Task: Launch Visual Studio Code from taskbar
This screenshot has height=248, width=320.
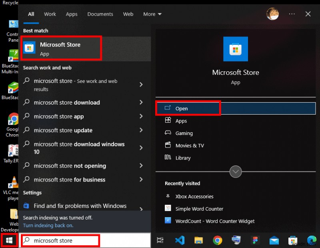Action: [x=180, y=240]
